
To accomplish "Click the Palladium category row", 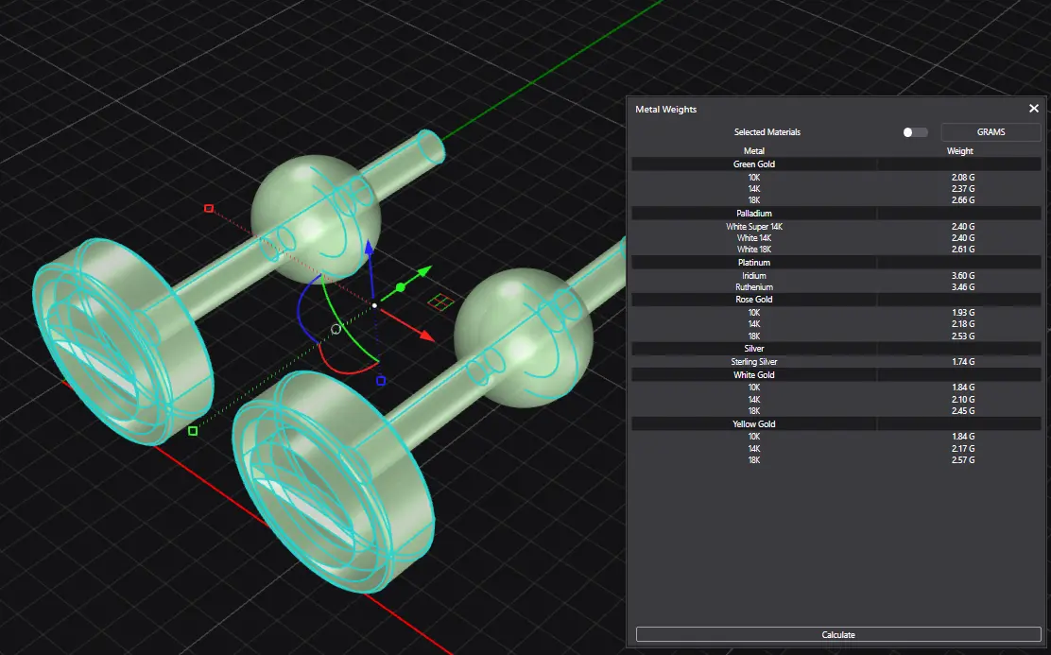I will [836, 214].
